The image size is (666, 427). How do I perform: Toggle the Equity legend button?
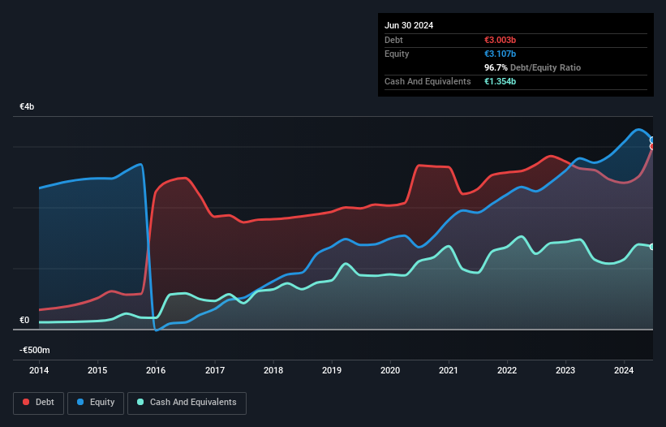96,403
